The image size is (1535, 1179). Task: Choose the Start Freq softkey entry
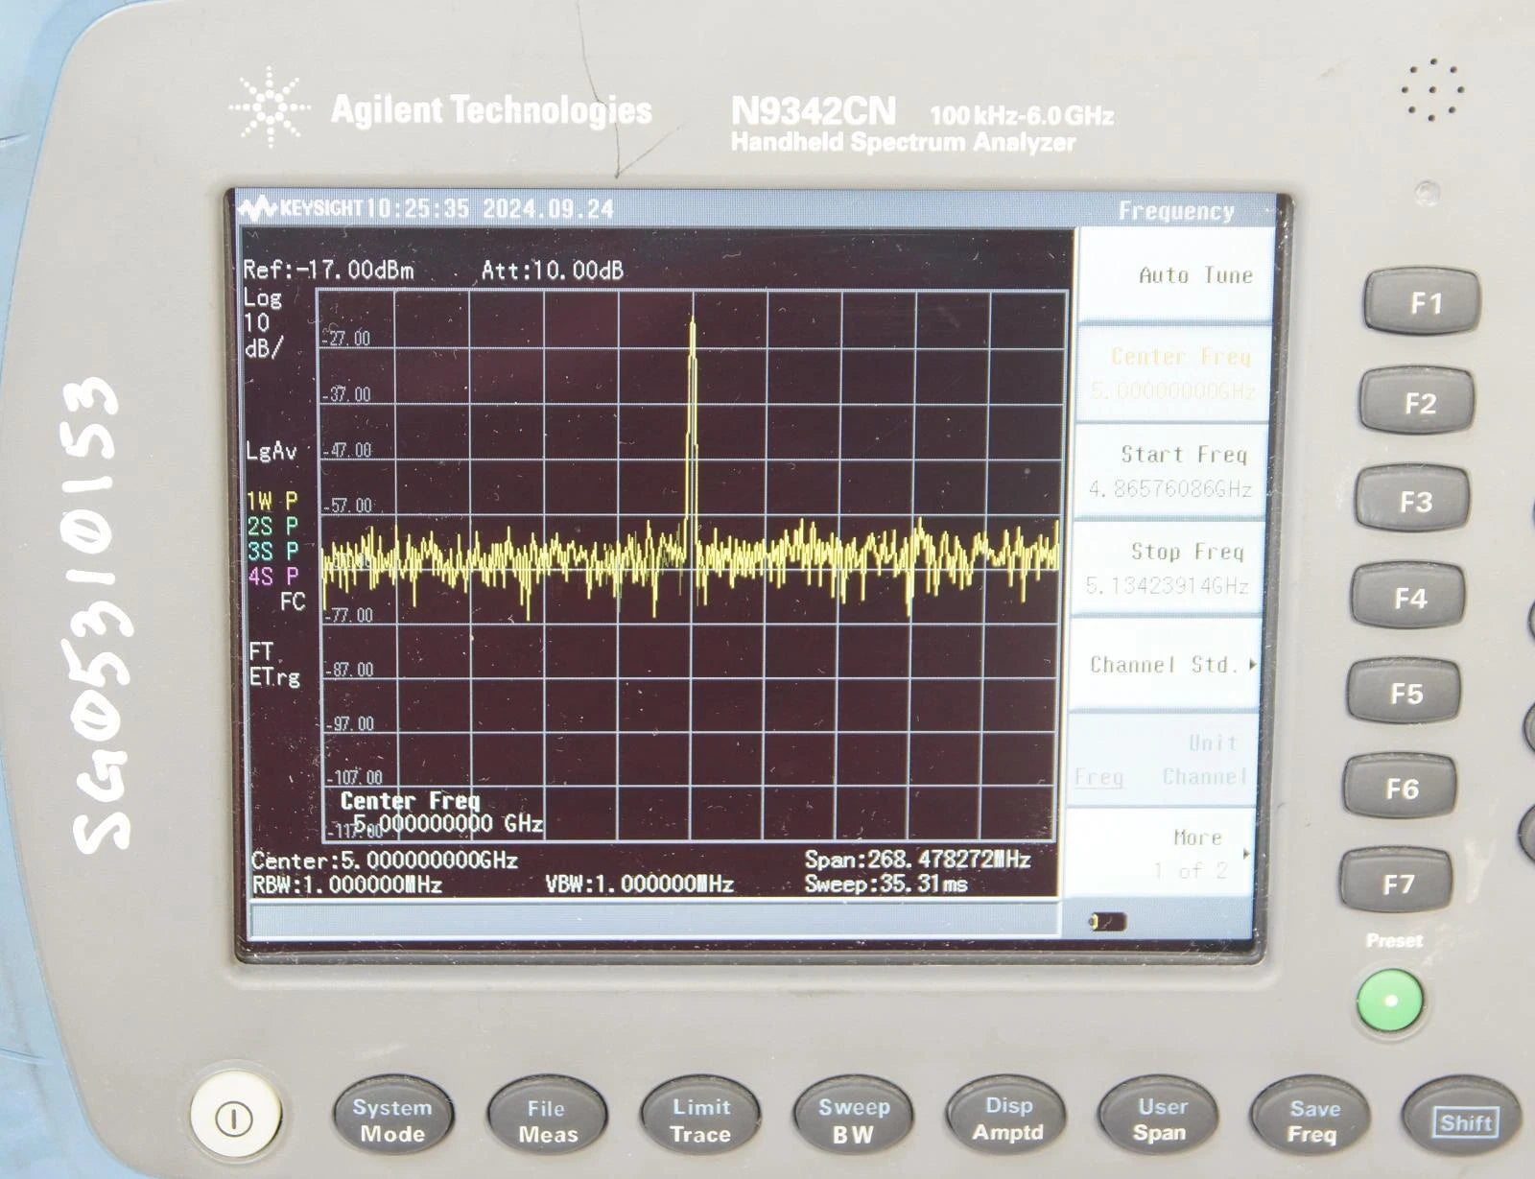coord(1169,471)
